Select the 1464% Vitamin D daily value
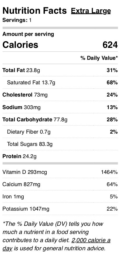Viewport: 121px width, 257px height. coord(109,172)
